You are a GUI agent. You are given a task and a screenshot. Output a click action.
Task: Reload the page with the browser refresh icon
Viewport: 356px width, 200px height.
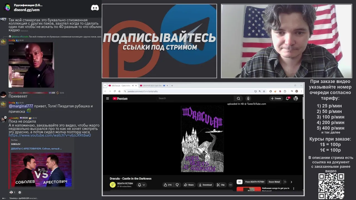(x=115, y=91)
